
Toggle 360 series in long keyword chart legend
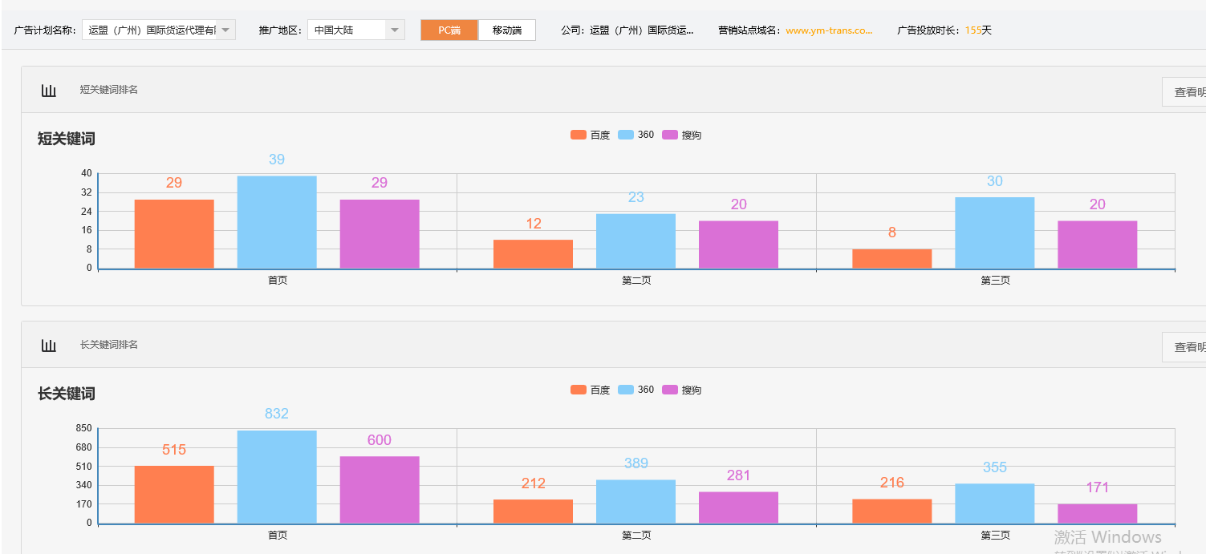click(x=639, y=390)
